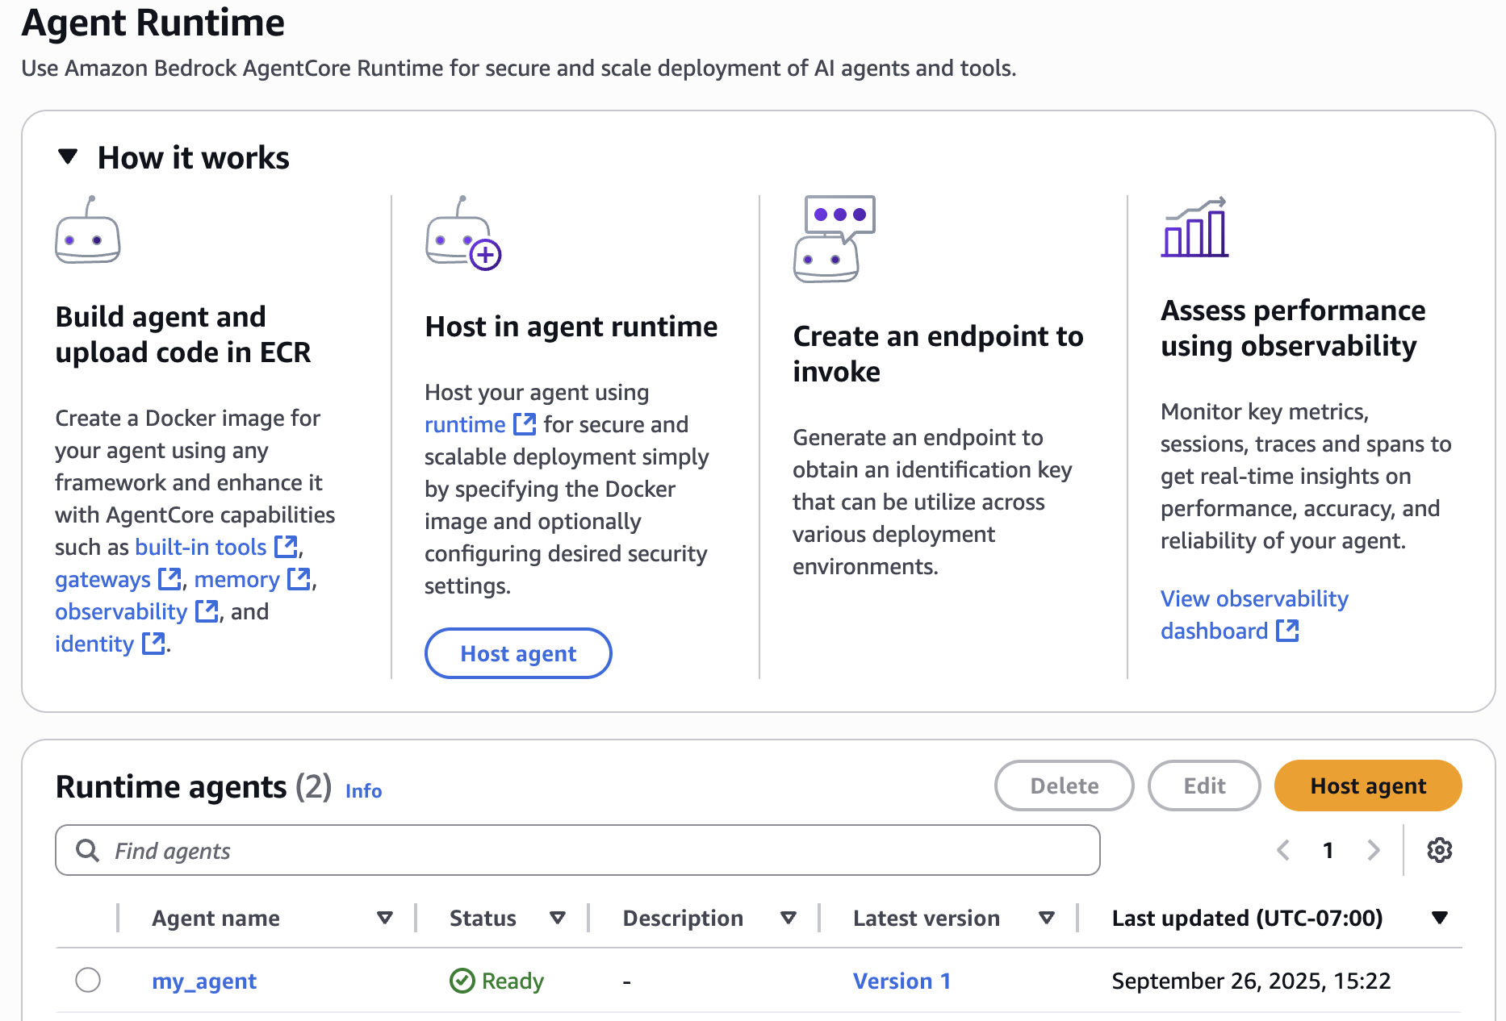The width and height of the screenshot is (1506, 1021).
Task: Open the Version 1 link
Action: click(902, 981)
